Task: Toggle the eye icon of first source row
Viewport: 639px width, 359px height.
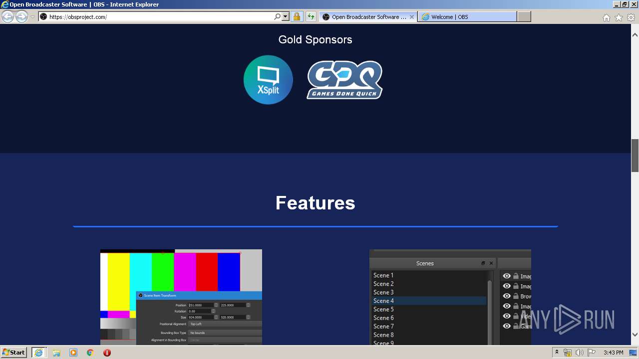Action: [507, 276]
